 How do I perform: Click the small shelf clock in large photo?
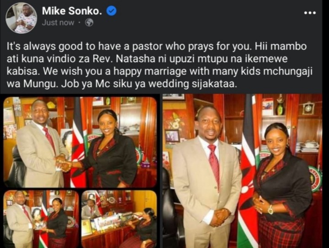coord(308,108)
